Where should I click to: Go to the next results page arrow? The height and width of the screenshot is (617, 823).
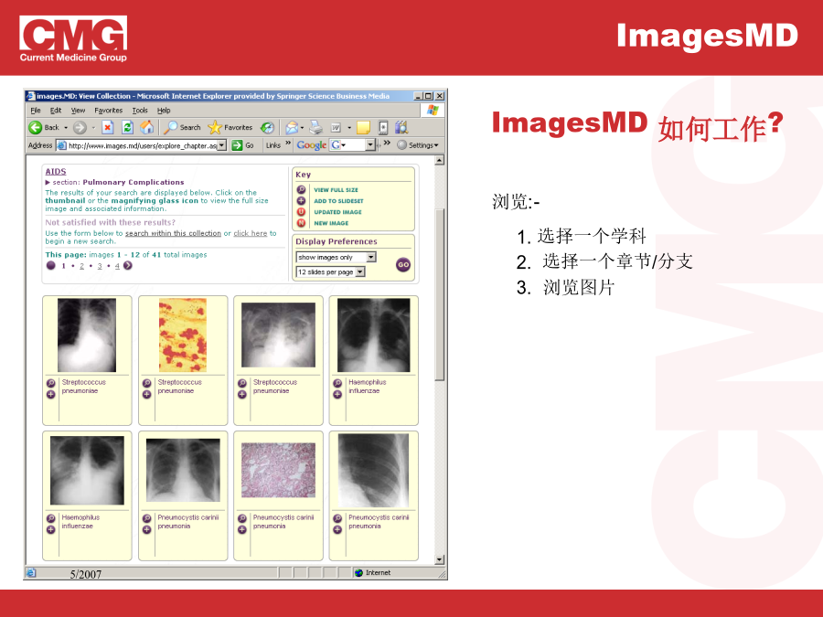pyautogui.click(x=127, y=265)
